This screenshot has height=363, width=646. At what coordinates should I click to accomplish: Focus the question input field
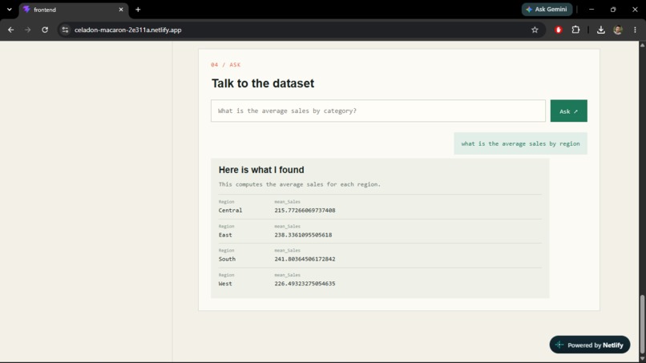coord(378,111)
